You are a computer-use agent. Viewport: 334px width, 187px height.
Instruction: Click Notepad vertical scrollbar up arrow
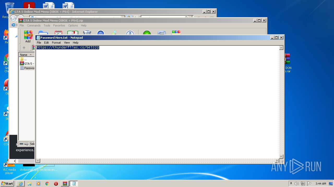pyautogui.click(x=281, y=48)
